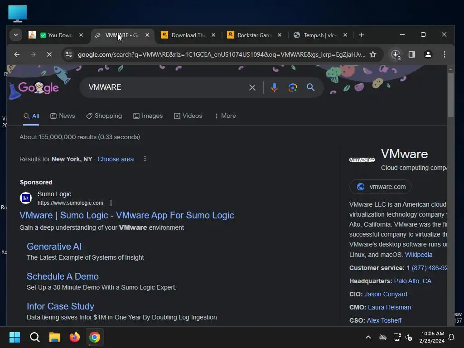Call the customer service number link
464x348 pixels.
(426, 268)
